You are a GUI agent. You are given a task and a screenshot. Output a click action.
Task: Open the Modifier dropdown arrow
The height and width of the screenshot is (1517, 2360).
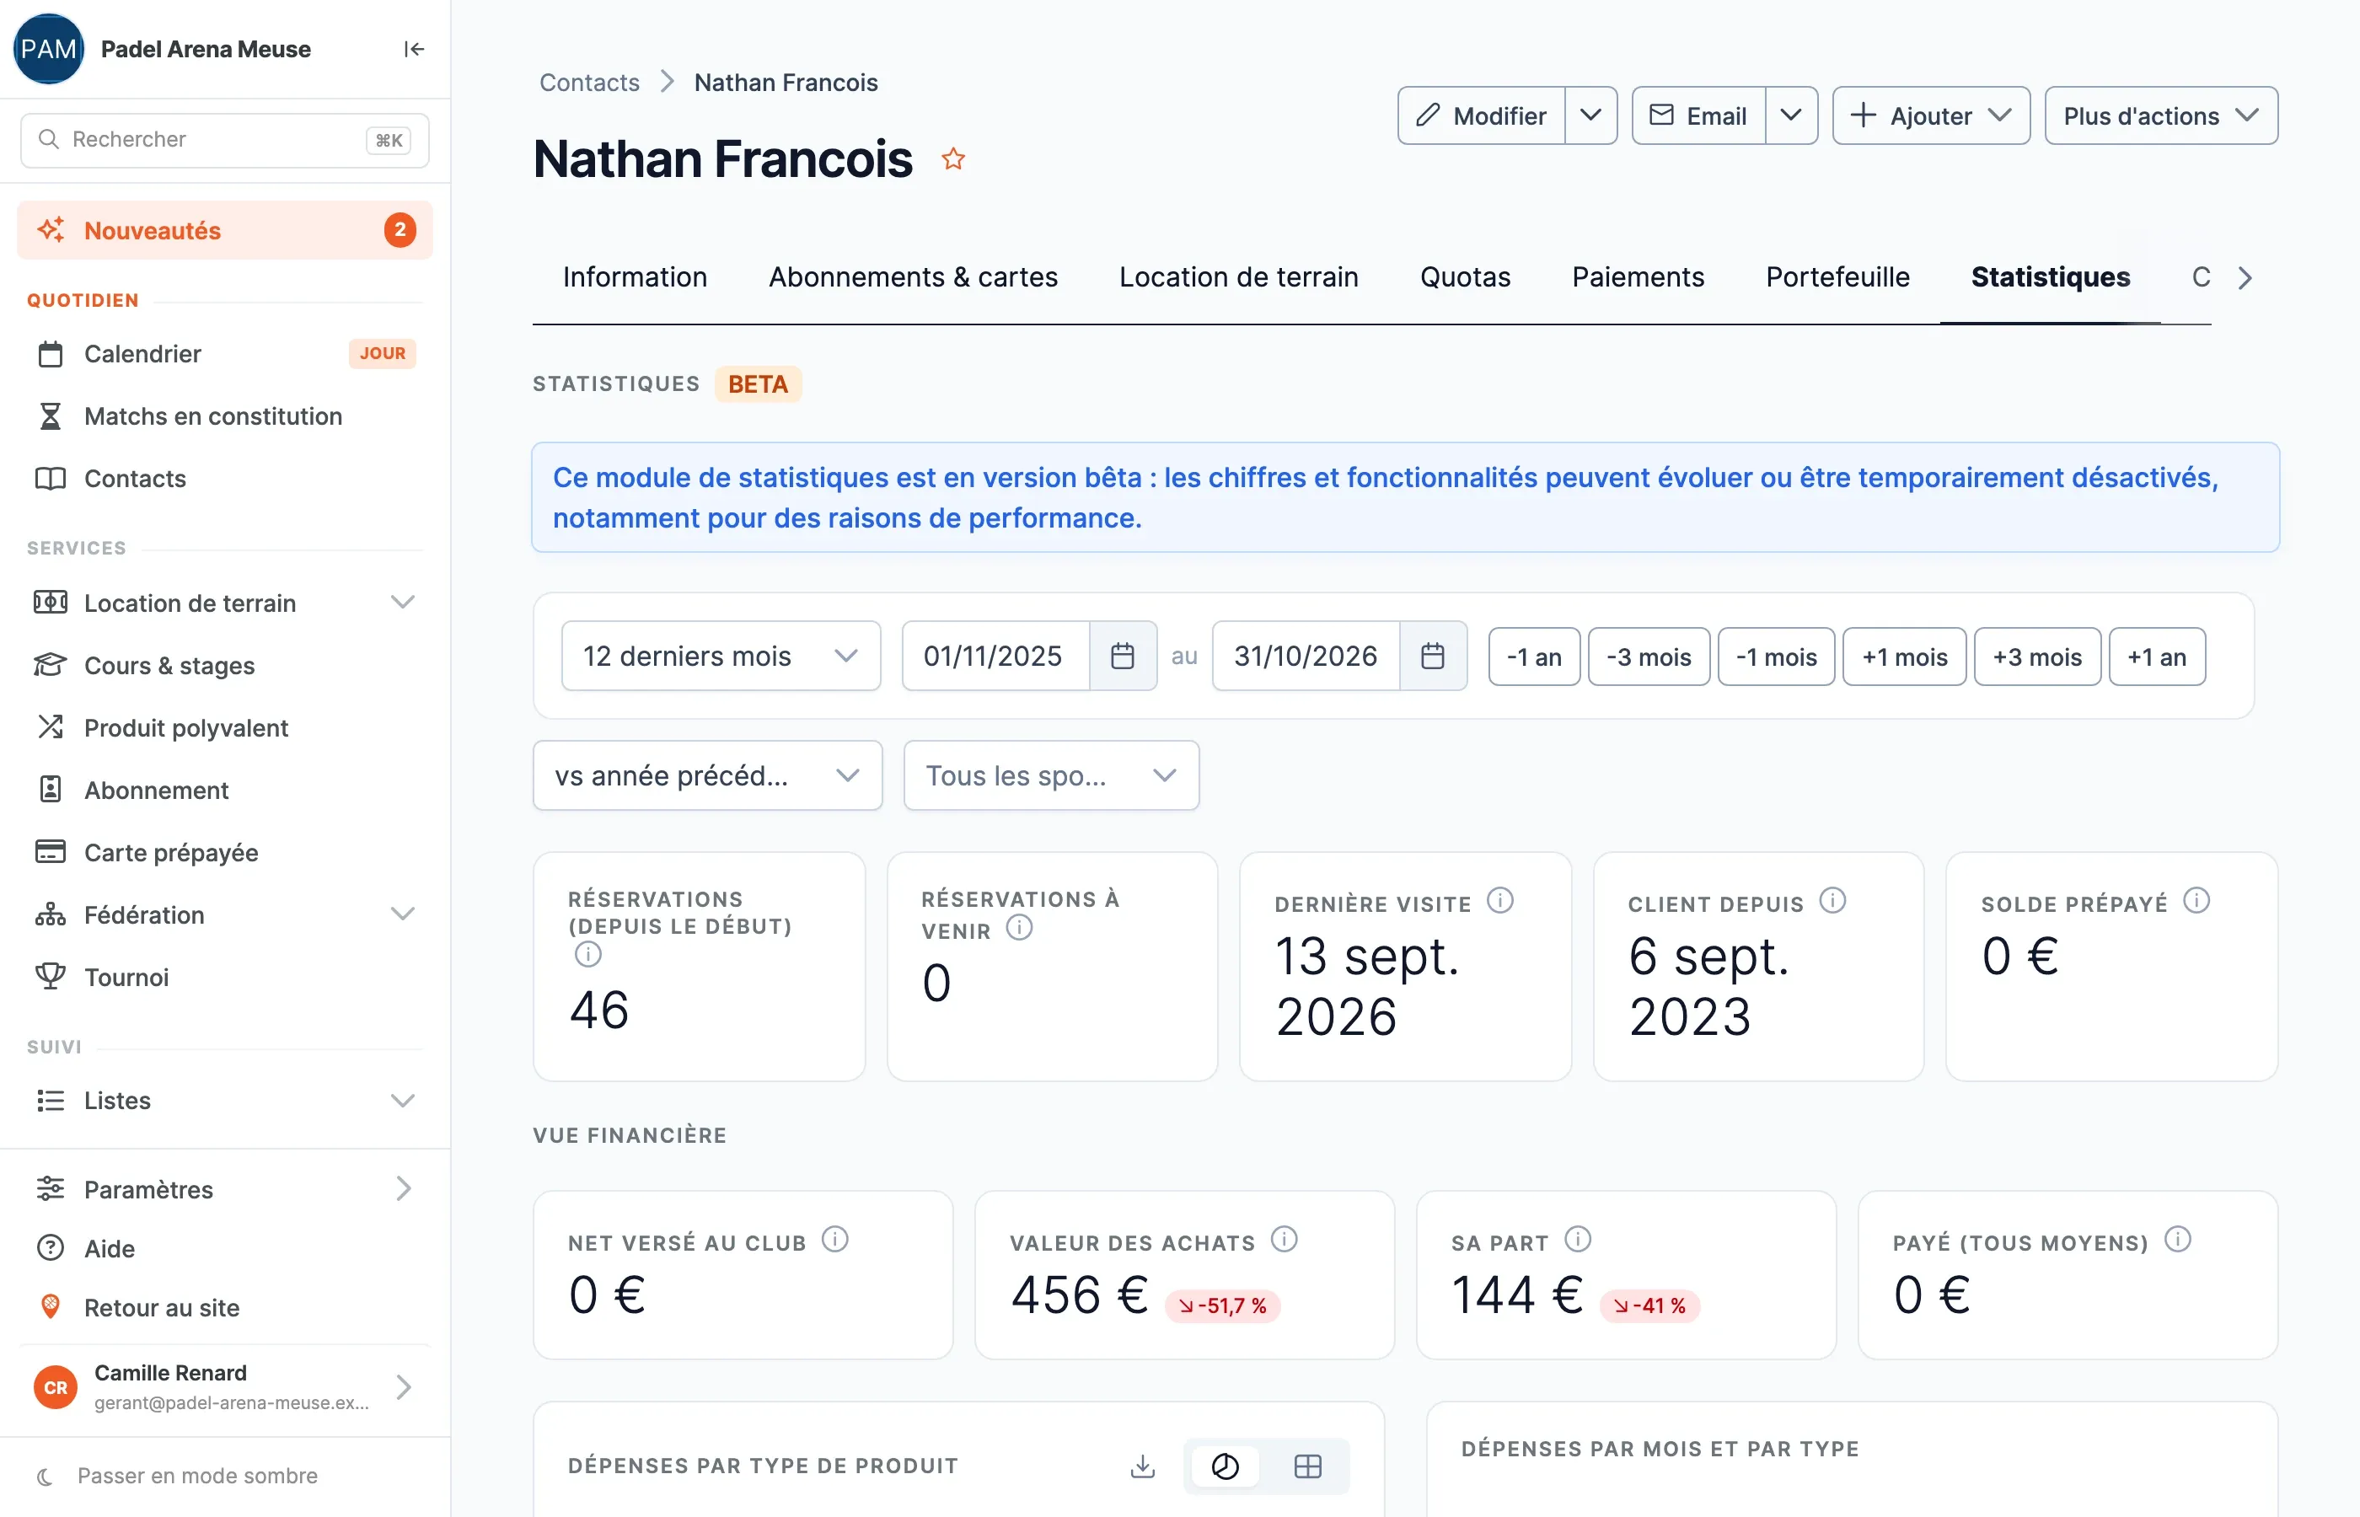(x=1590, y=115)
